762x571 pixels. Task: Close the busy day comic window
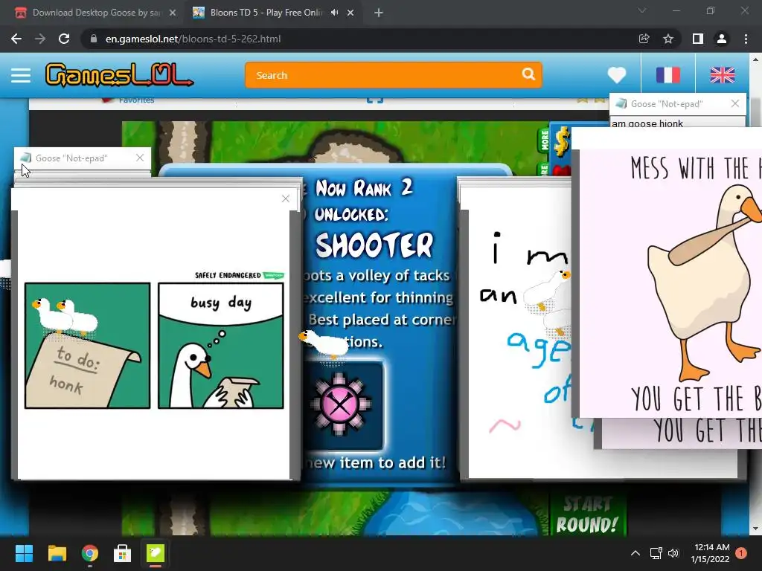click(x=286, y=199)
